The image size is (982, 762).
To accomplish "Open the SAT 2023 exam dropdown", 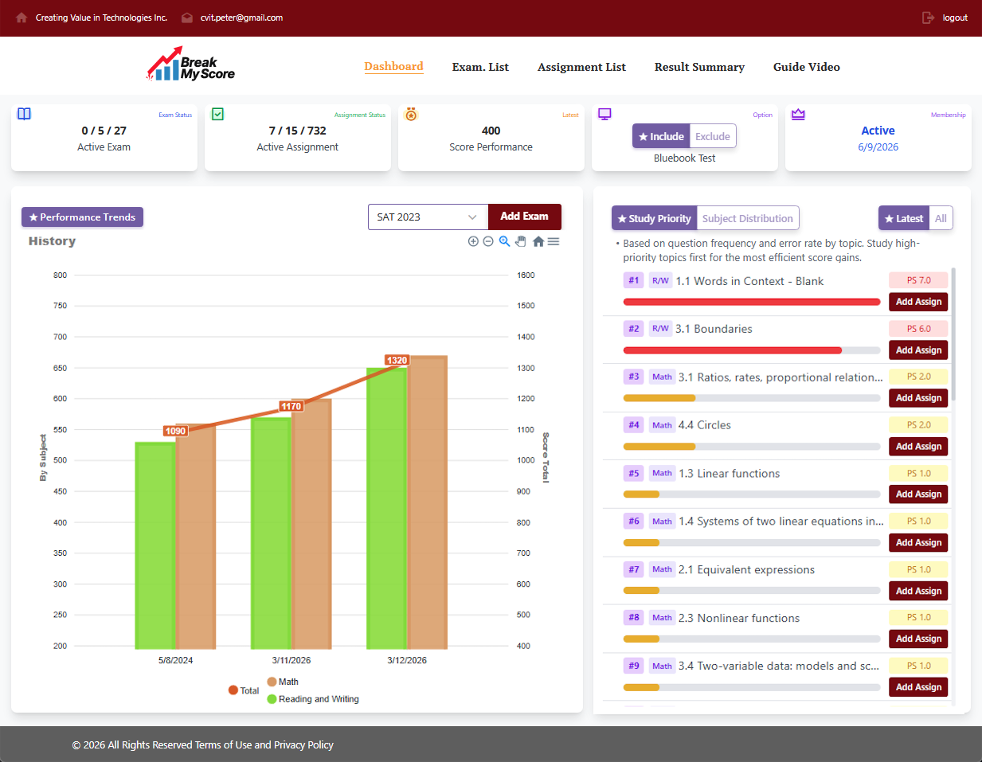I will [428, 217].
